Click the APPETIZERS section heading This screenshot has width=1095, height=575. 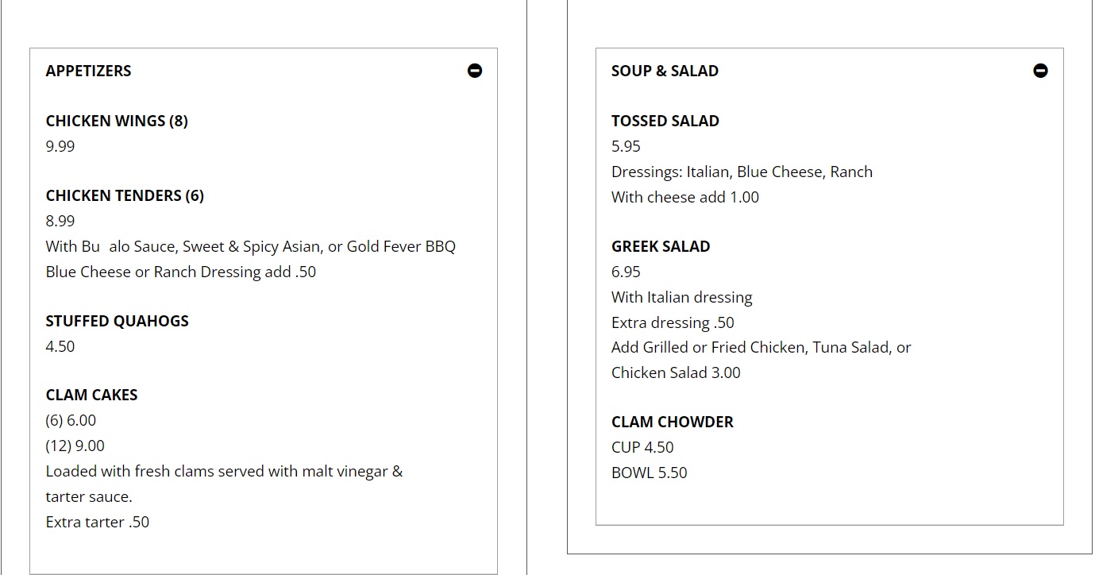(x=88, y=71)
